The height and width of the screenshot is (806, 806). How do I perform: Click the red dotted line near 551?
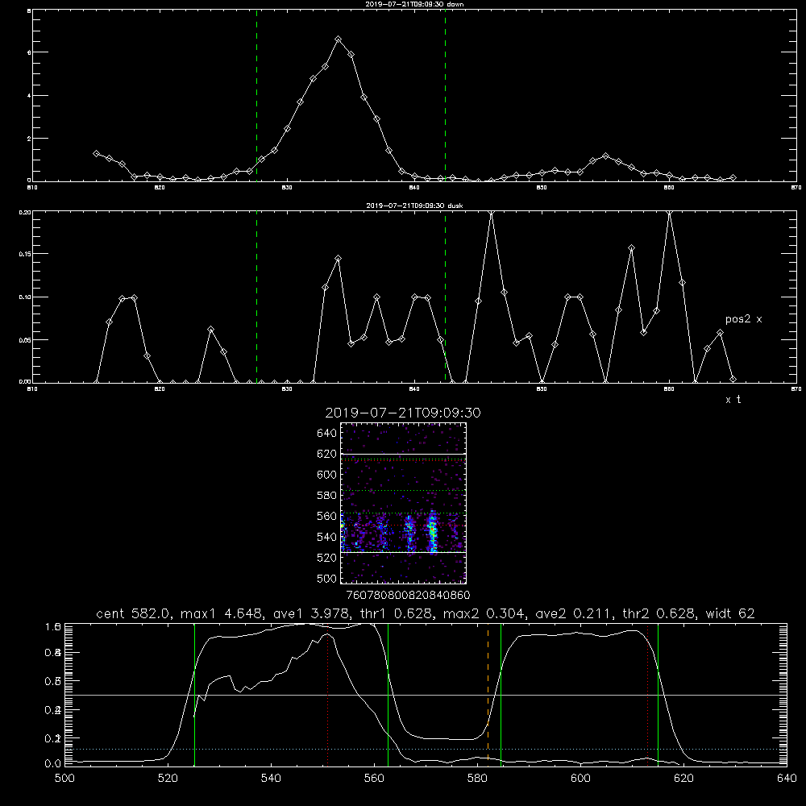(327, 695)
